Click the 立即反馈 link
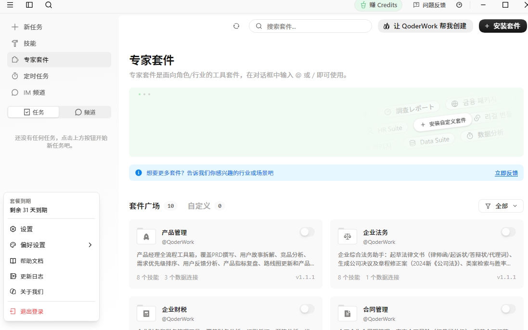 coord(506,173)
